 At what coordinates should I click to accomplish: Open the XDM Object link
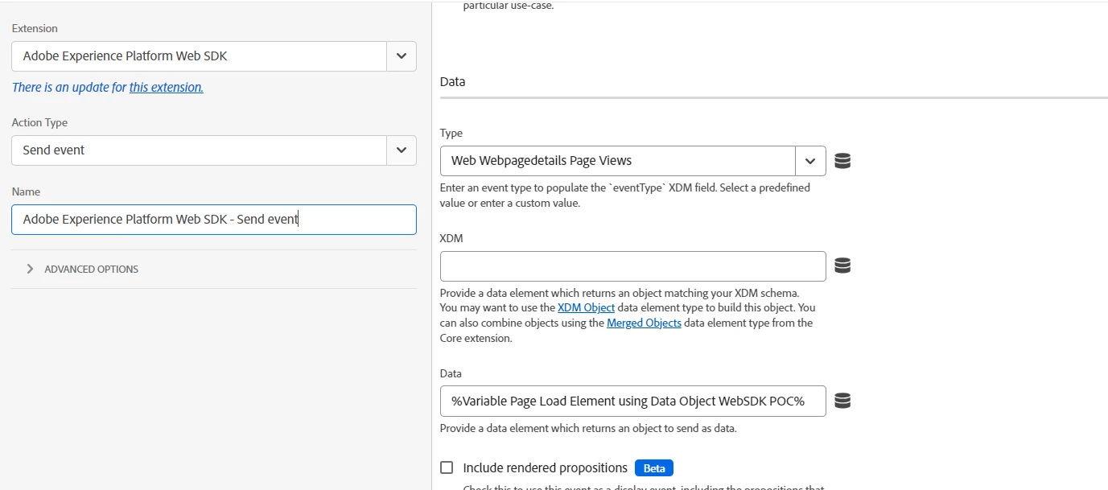coord(586,307)
